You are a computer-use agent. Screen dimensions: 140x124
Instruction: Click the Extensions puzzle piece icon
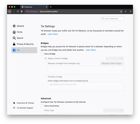click(x=14, y=103)
